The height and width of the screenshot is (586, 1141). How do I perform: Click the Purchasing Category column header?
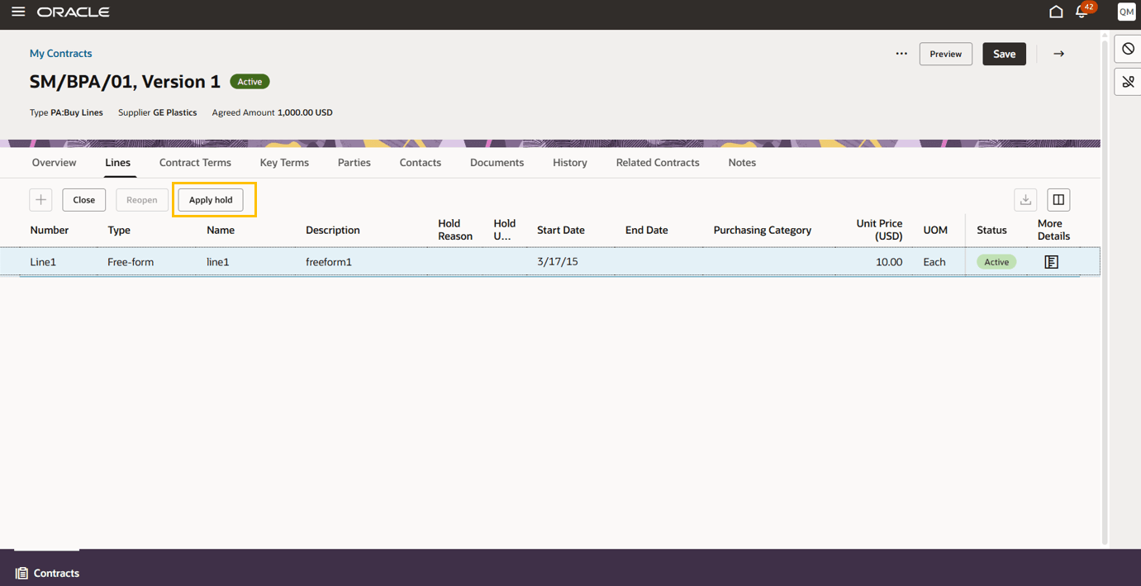(763, 230)
